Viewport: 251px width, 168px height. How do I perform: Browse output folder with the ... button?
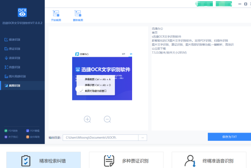pyautogui.click(x=143, y=138)
